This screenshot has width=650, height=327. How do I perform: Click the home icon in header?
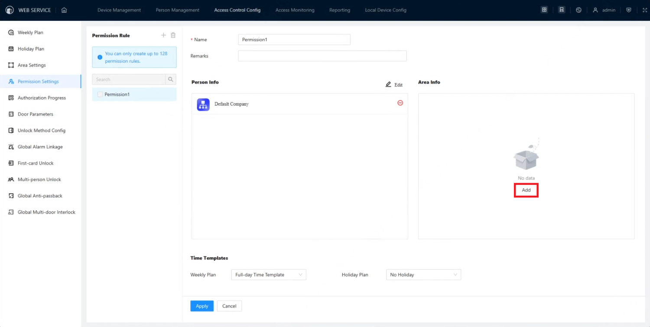(64, 10)
